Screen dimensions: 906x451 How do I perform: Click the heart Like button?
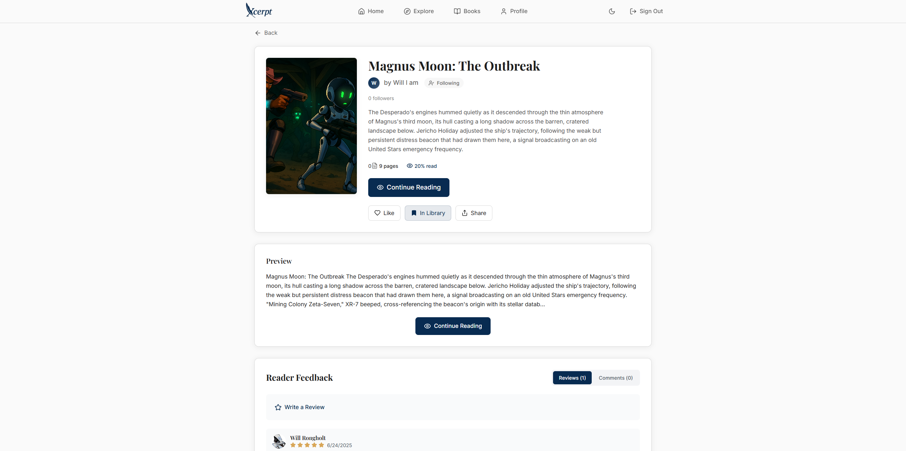384,213
